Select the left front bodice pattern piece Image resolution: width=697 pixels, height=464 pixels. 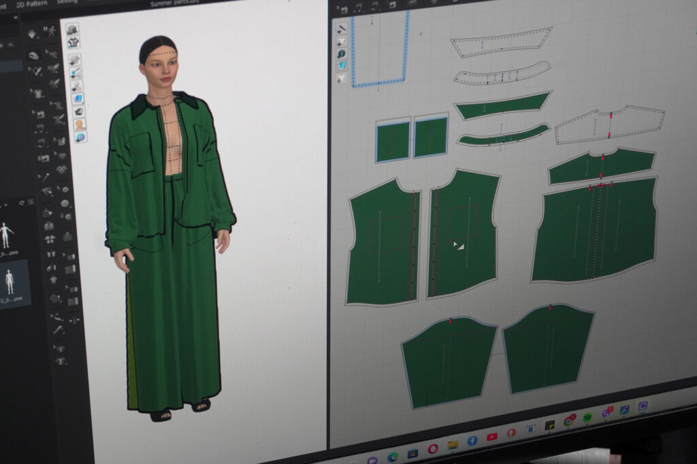pyautogui.click(x=383, y=244)
